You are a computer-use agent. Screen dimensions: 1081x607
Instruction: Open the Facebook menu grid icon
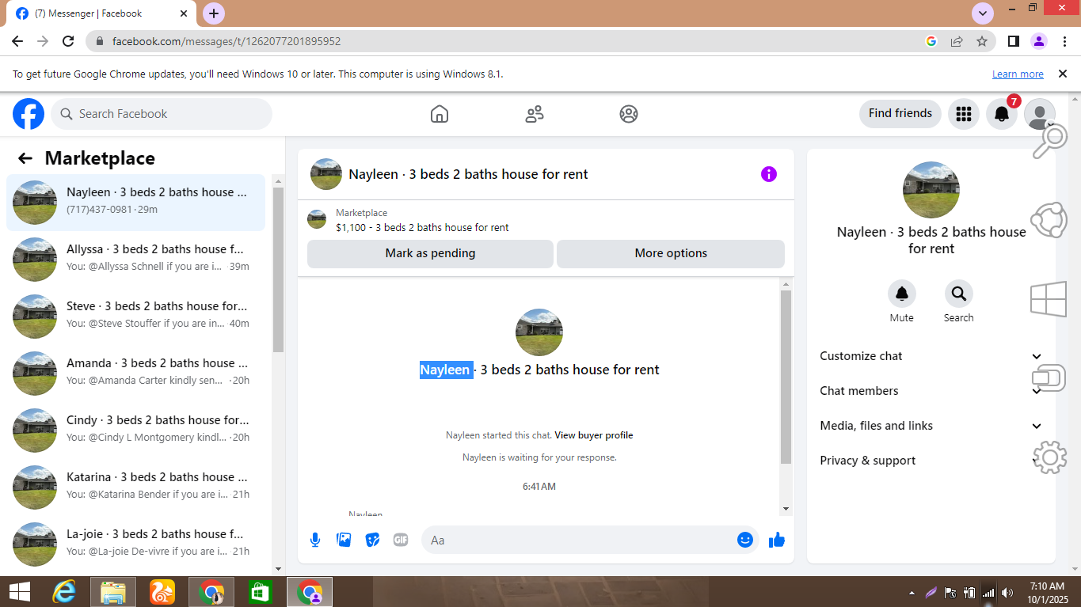pyautogui.click(x=964, y=114)
